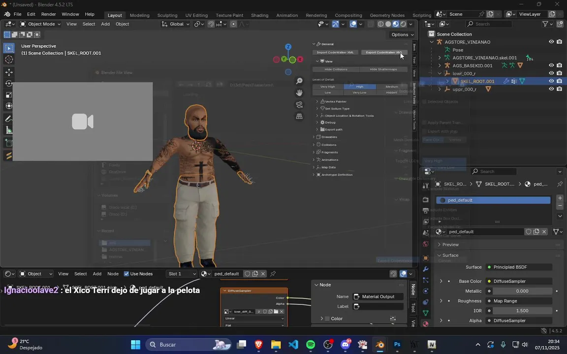Viewport: 567px width, 354px height.
Task: Click the viewport zoom magnifier icon
Action: click(299, 81)
